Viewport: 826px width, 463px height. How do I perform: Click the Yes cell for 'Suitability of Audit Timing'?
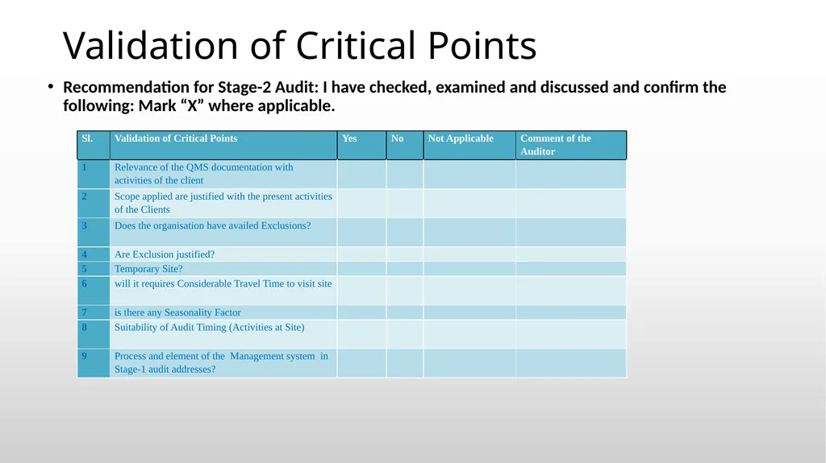coord(361,334)
